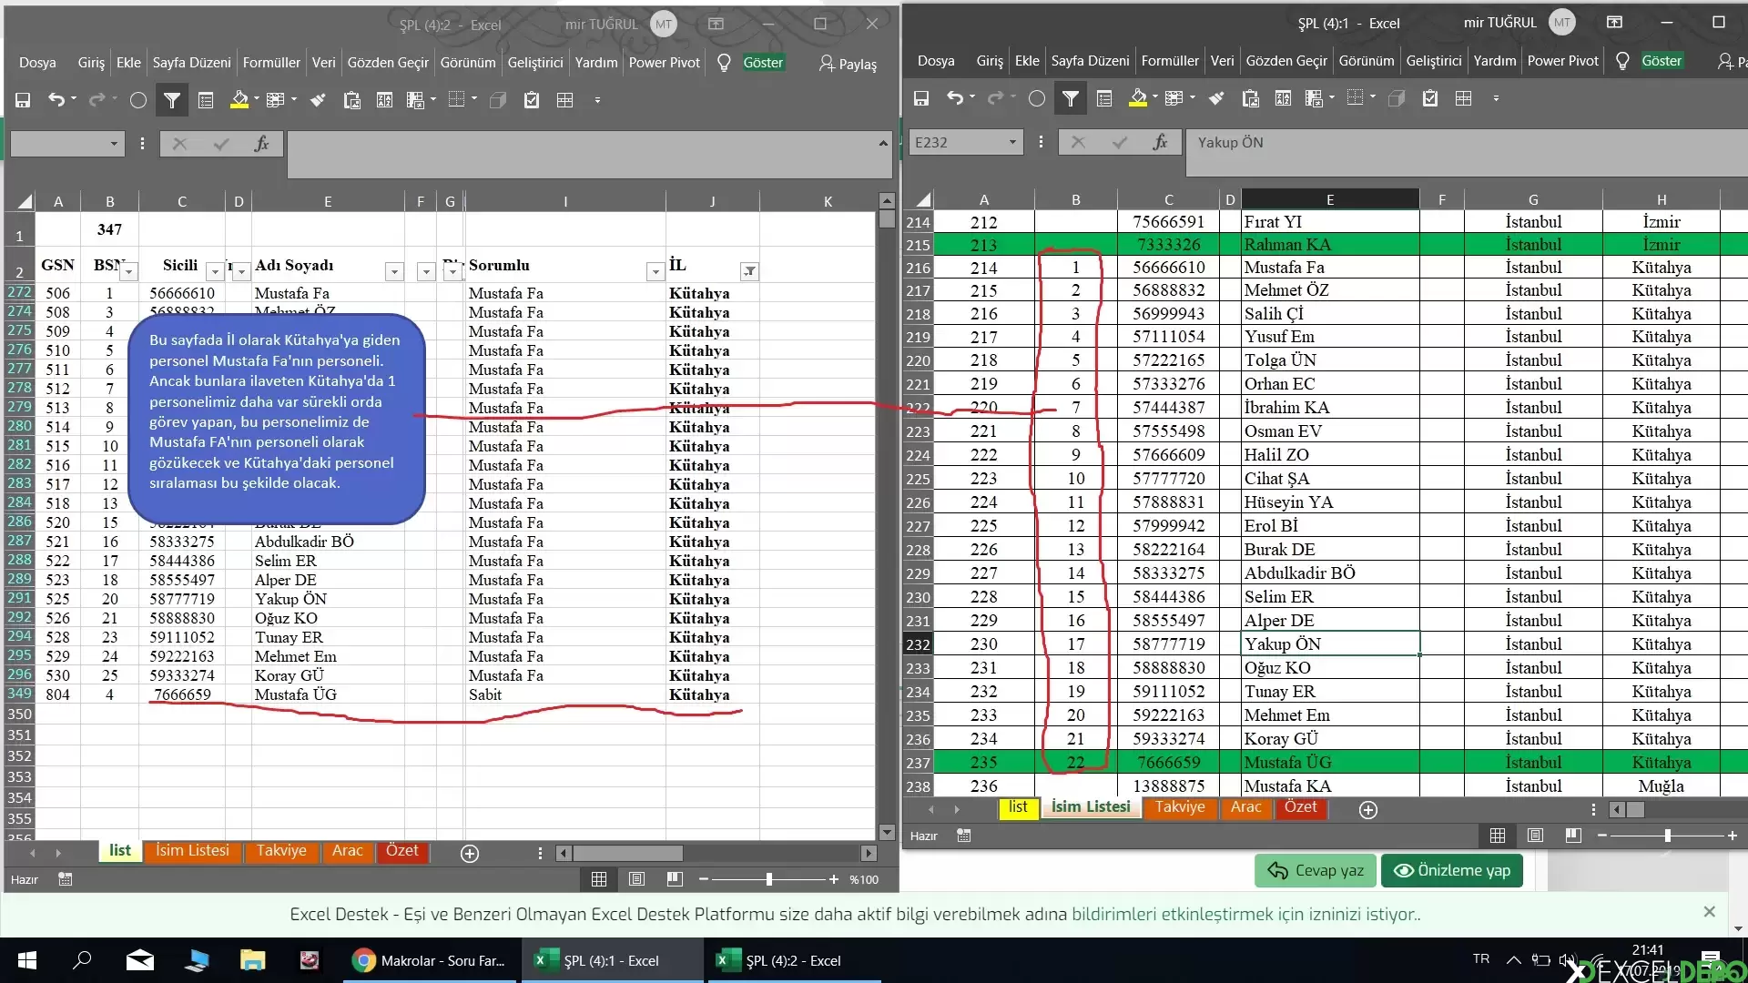Undo last action in left Excel window
Viewport: 1748px width, 983px height.
[56, 100]
